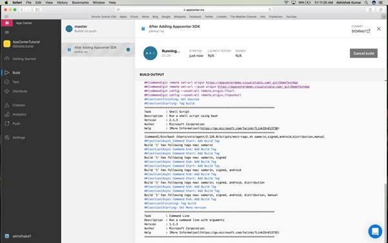Open the appcenterdemo DemoTestApp git URL link
Screen dimensions: 388x243
click(x=252, y=83)
